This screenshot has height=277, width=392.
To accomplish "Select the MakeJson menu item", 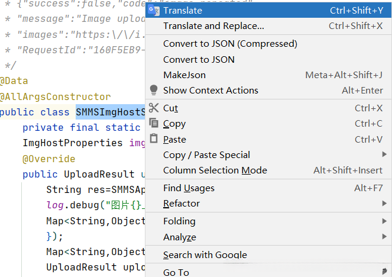I will (184, 75).
